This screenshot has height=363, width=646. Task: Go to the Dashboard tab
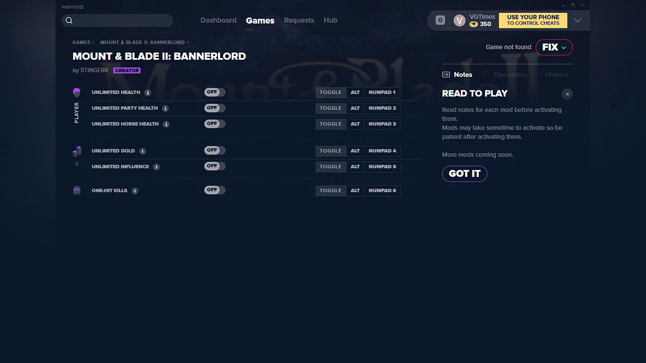(x=218, y=20)
